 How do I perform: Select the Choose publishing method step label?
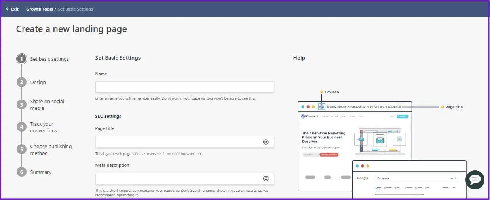(51, 150)
